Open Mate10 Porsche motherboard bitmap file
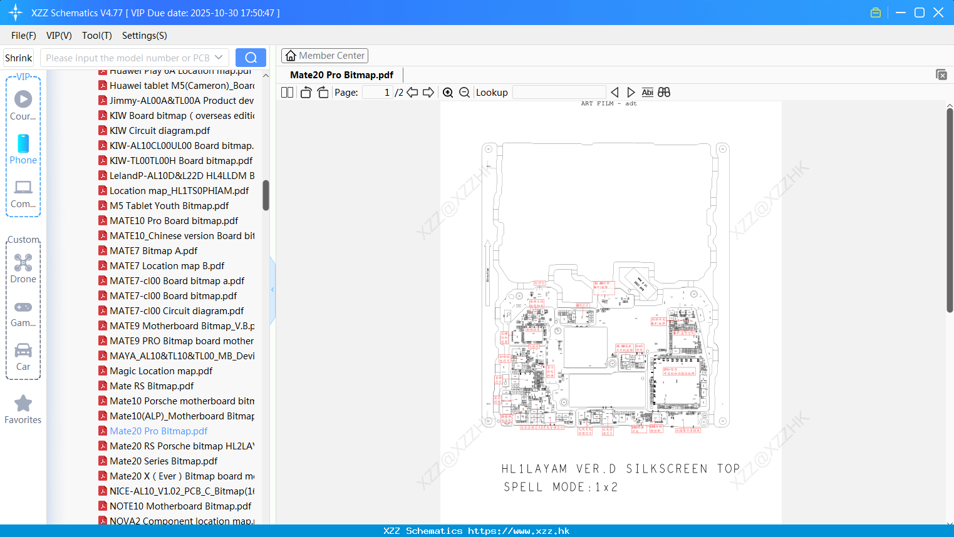This screenshot has width=954, height=537. point(177,401)
